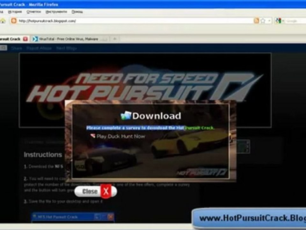Screen dimensions: 306x230
Task: Go to Next Blog in the navbar
Action: pos(66,48)
